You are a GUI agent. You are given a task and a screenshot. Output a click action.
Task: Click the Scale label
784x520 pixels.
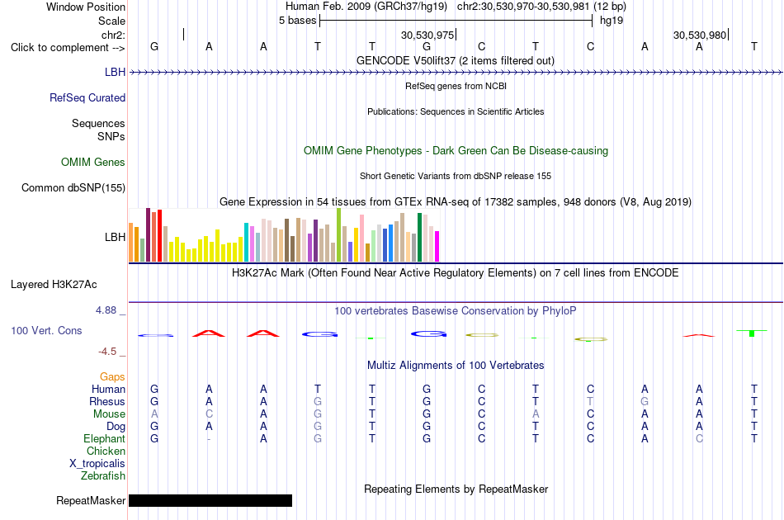click(x=111, y=21)
